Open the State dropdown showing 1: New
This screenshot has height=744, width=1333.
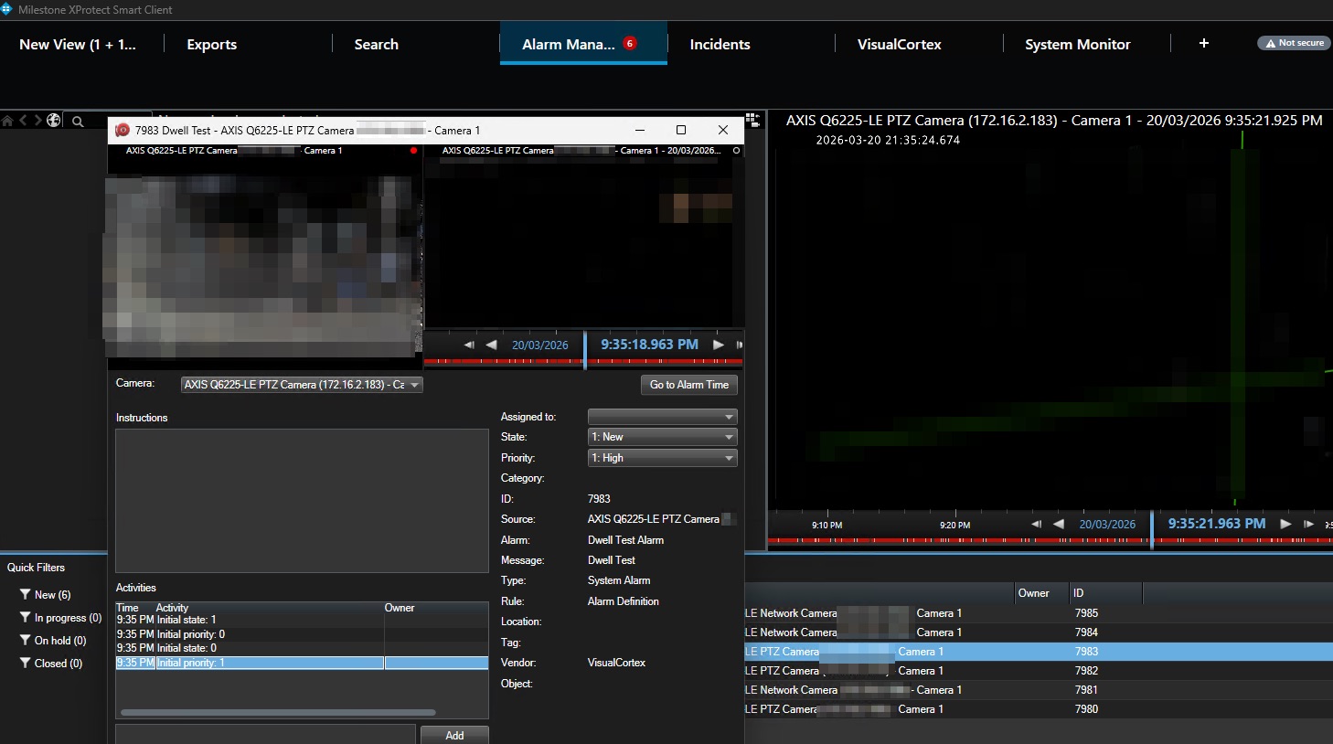[x=662, y=437]
